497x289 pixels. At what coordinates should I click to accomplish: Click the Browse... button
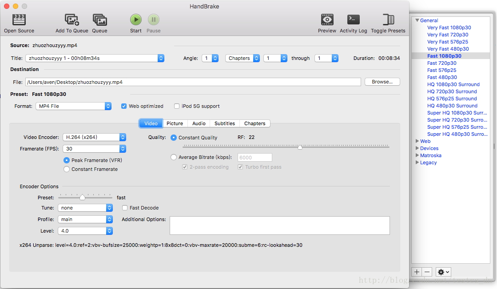(382, 82)
